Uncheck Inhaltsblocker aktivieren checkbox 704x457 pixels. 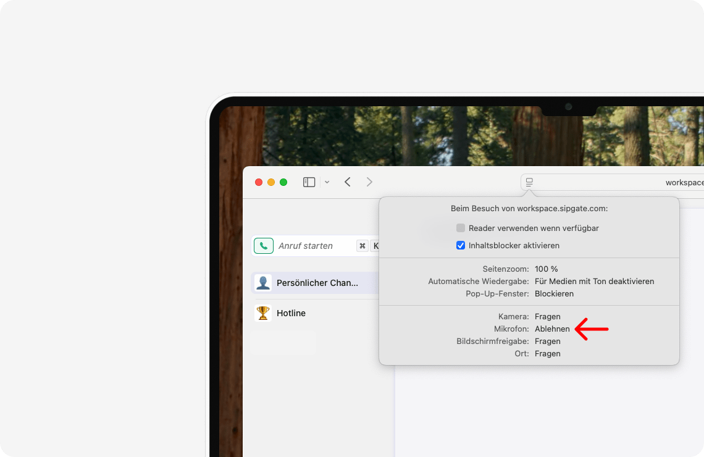(461, 246)
